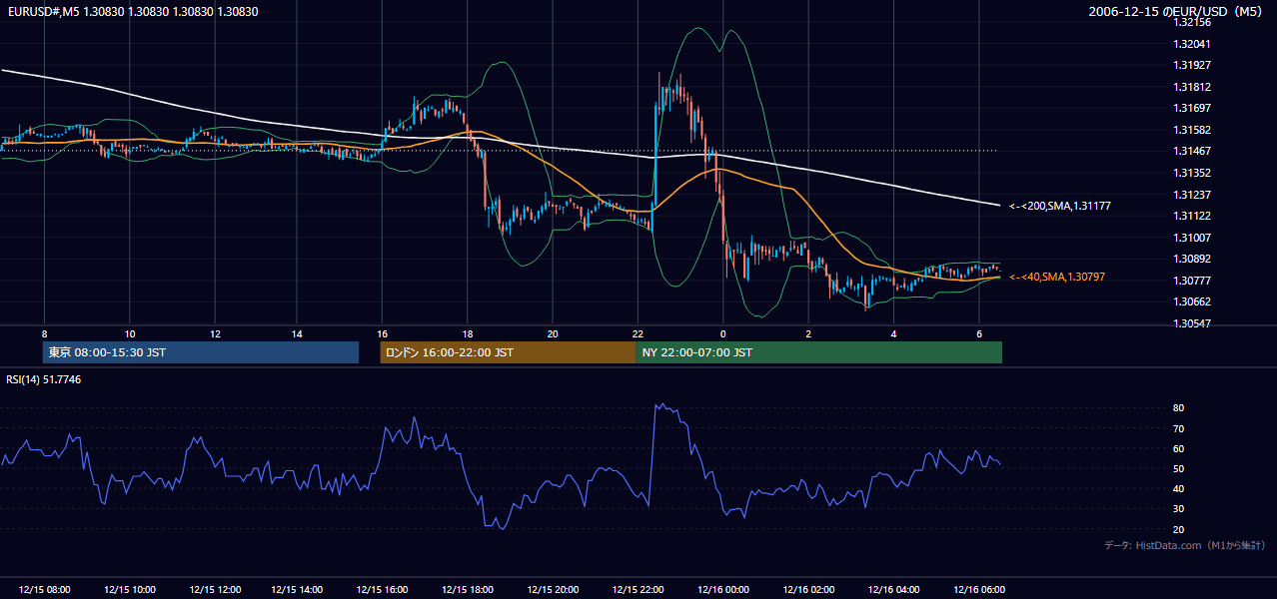Image resolution: width=1277 pixels, height=599 pixels.
Task: Click the 東京 08:00-15:30 JST session bar
Action: 201,352
